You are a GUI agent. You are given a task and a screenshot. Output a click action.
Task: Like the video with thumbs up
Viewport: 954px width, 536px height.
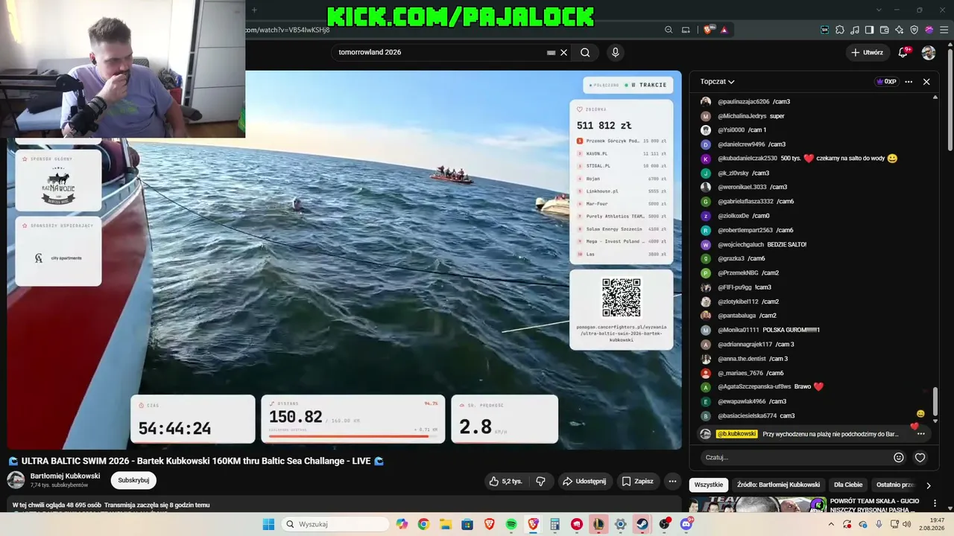point(506,481)
